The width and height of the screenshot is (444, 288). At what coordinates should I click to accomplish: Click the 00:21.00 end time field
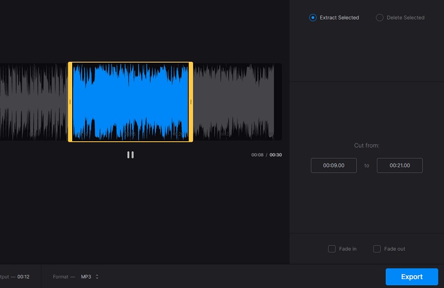click(400, 166)
